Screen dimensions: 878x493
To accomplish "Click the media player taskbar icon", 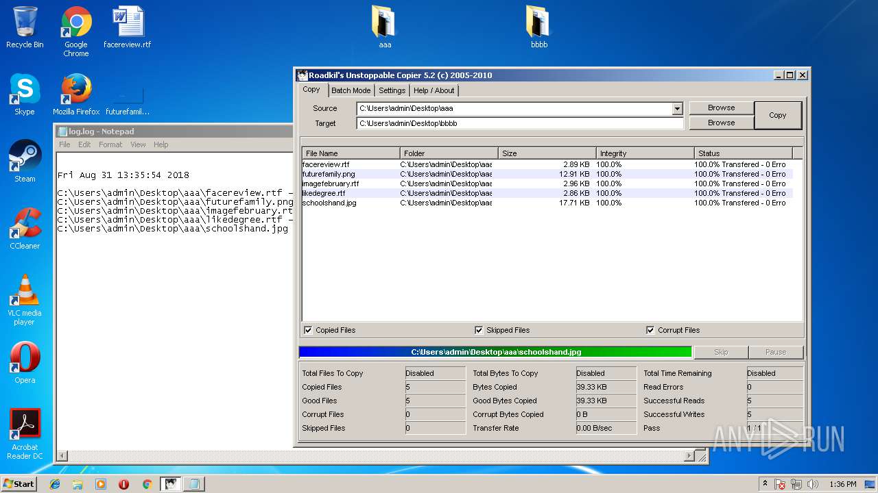I will click(101, 484).
